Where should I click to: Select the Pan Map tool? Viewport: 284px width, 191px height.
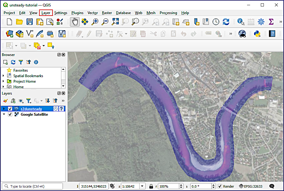(x=74, y=22)
